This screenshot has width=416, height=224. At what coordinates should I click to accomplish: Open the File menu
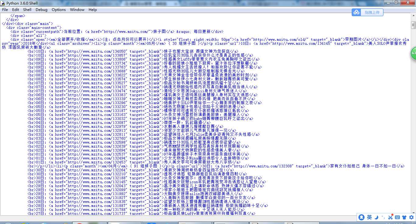tap(5, 9)
